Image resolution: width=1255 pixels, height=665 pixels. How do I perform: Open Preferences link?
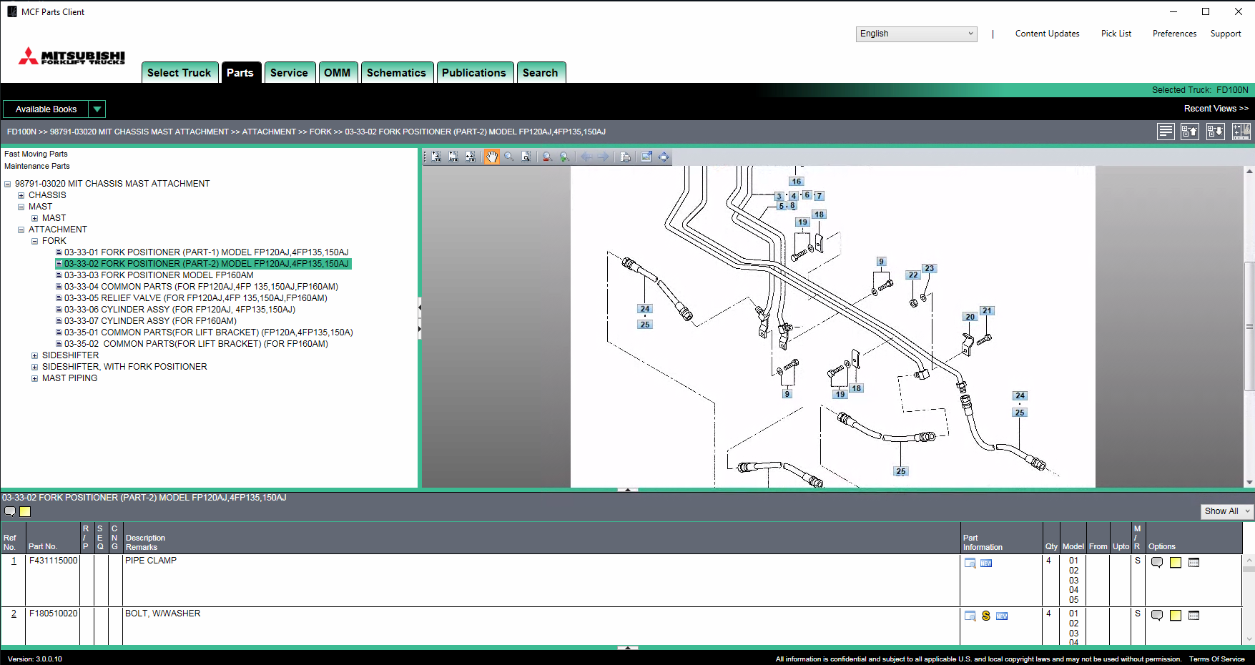pos(1174,34)
